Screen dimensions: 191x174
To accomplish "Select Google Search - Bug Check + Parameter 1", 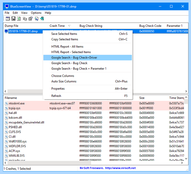I will click(x=88, y=68).
